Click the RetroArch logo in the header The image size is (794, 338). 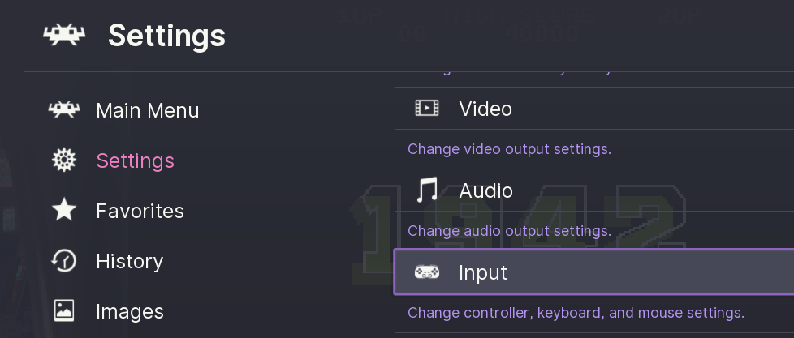point(65,34)
